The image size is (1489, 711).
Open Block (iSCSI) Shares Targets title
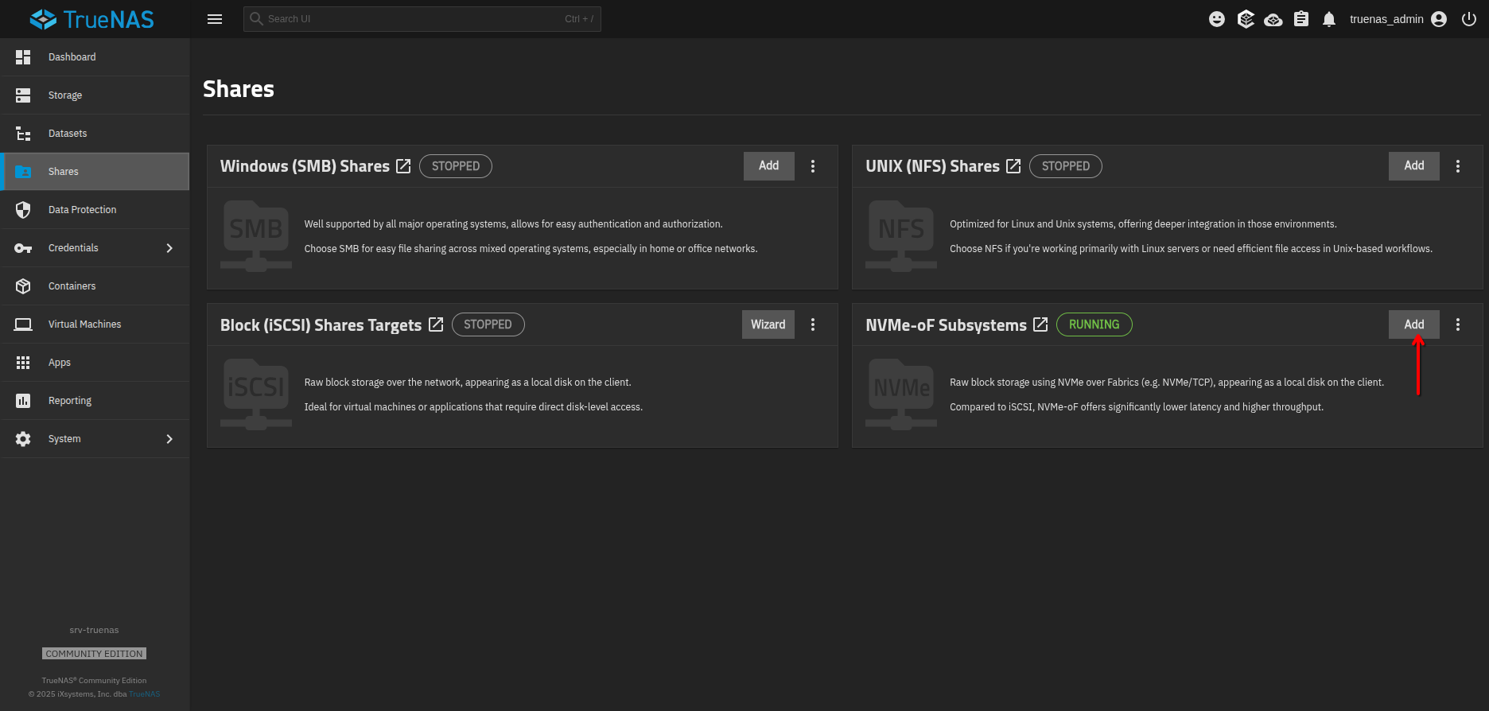321,325
